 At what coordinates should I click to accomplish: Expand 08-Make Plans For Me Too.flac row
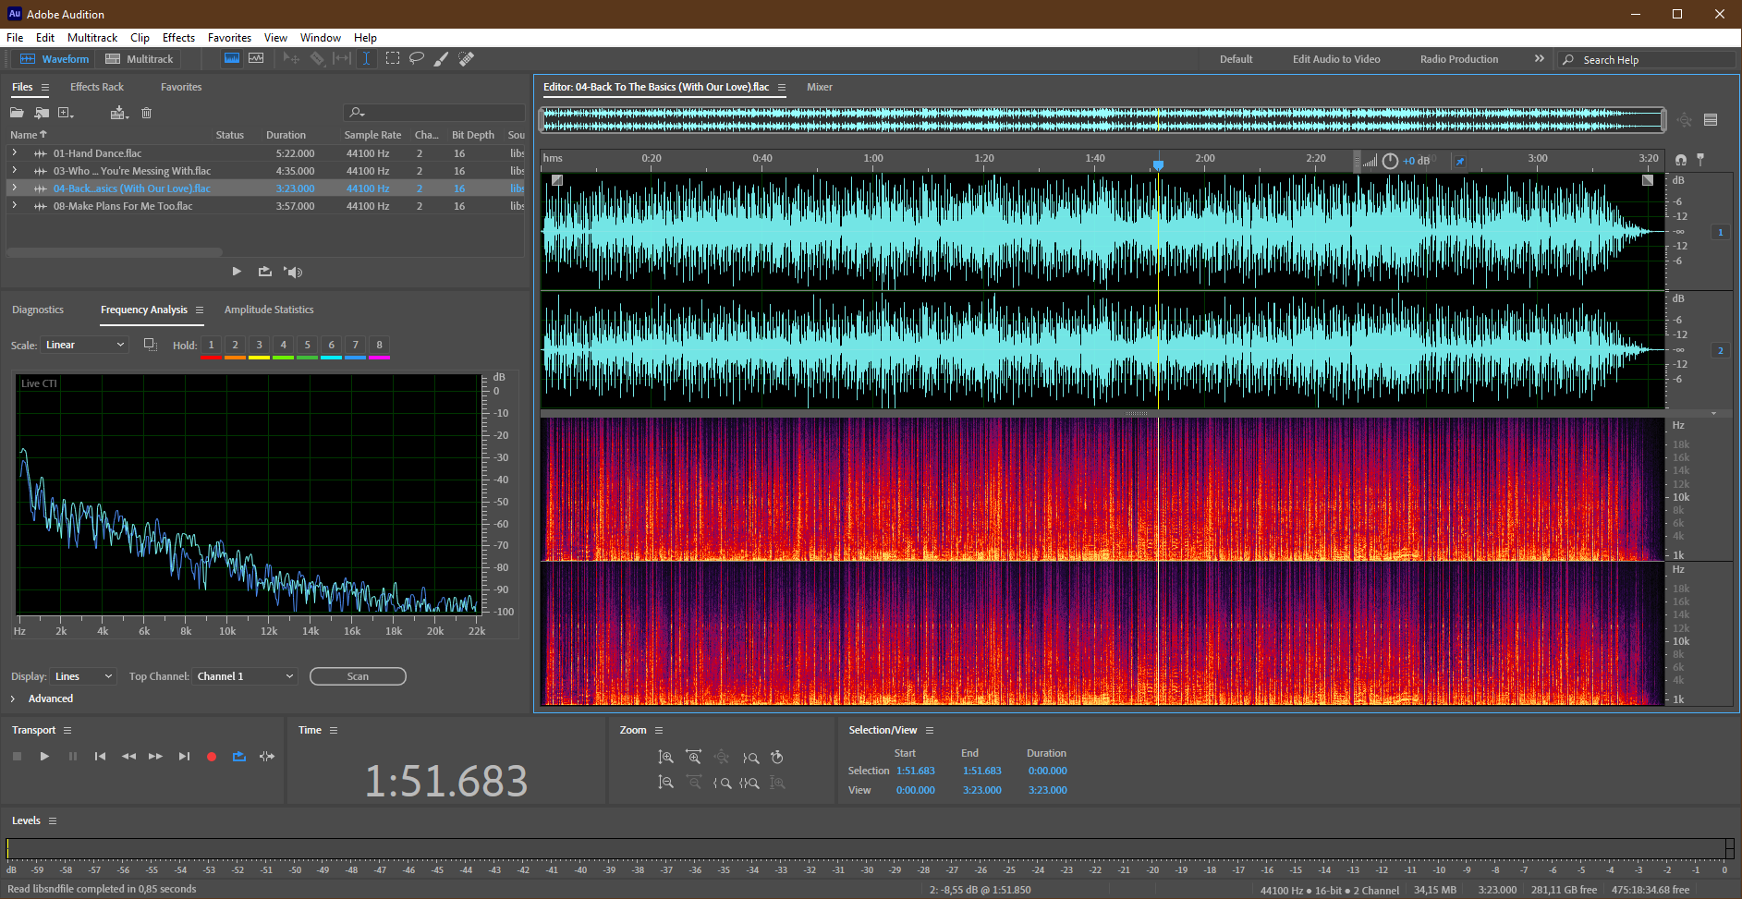14,206
